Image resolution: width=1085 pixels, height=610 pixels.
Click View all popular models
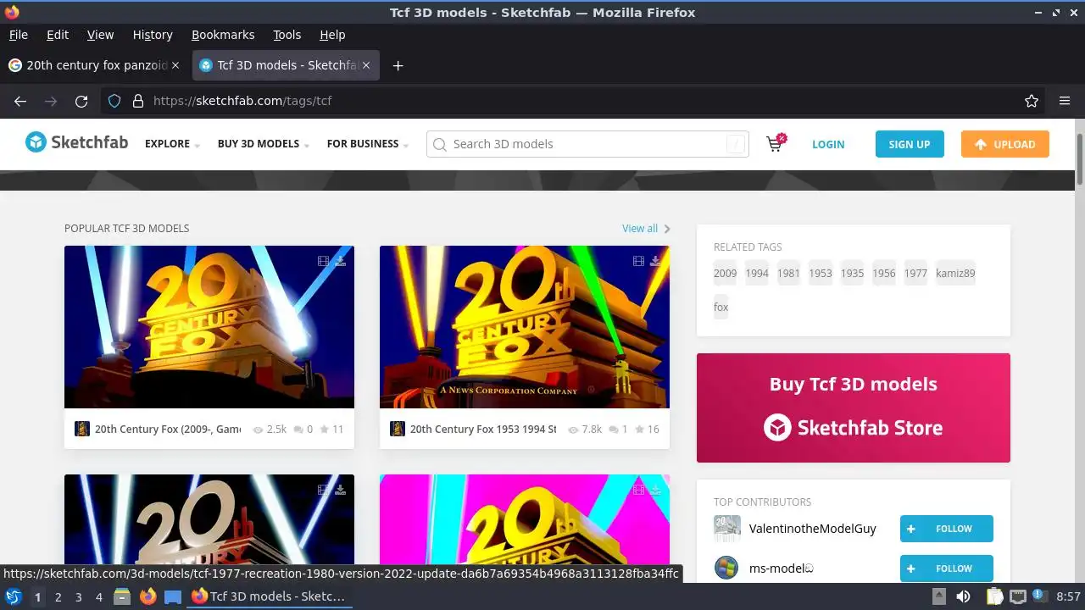click(x=646, y=229)
